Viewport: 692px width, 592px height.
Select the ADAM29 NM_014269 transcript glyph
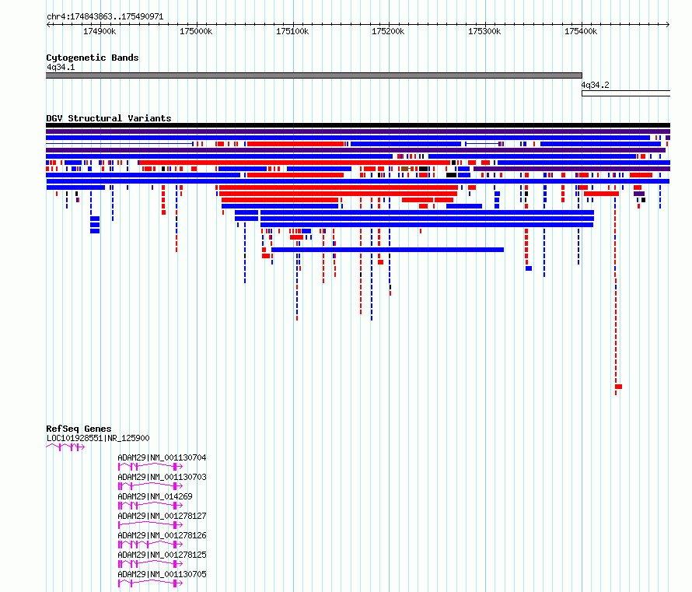coord(150,506)
